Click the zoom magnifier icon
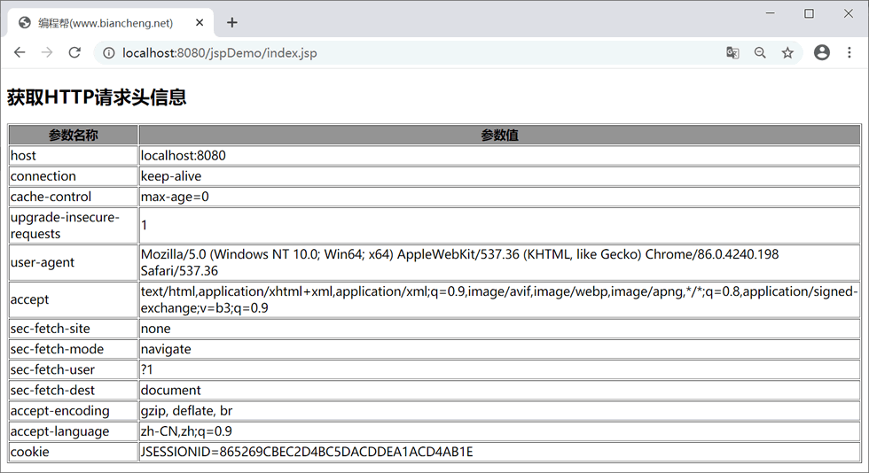 tap(760, 53)
